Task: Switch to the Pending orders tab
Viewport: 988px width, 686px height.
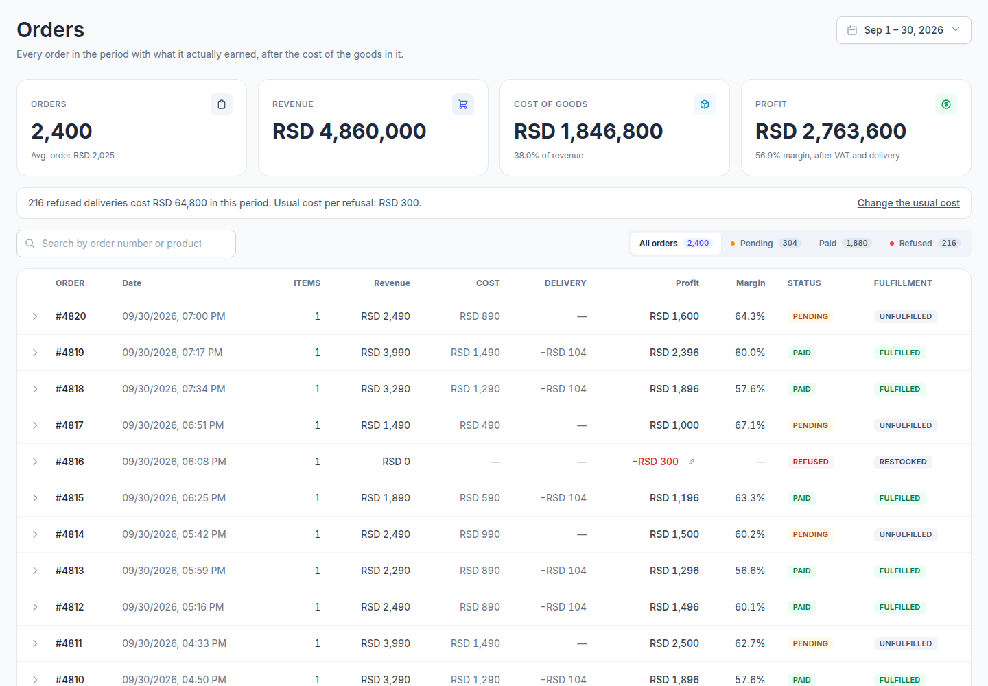Action: pyautogui.click(x=766, y=244)
